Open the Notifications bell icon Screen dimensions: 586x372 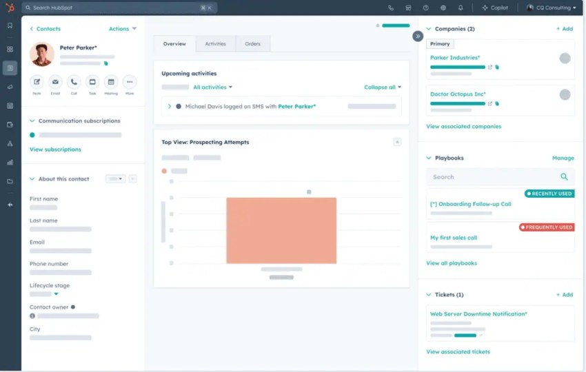click(461, 8)
